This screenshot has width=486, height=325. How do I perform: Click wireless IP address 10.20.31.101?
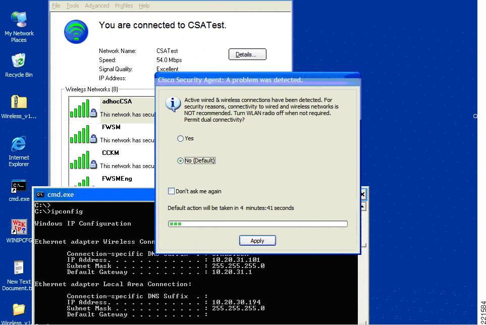pyautogui.click(x=236, y=260)
